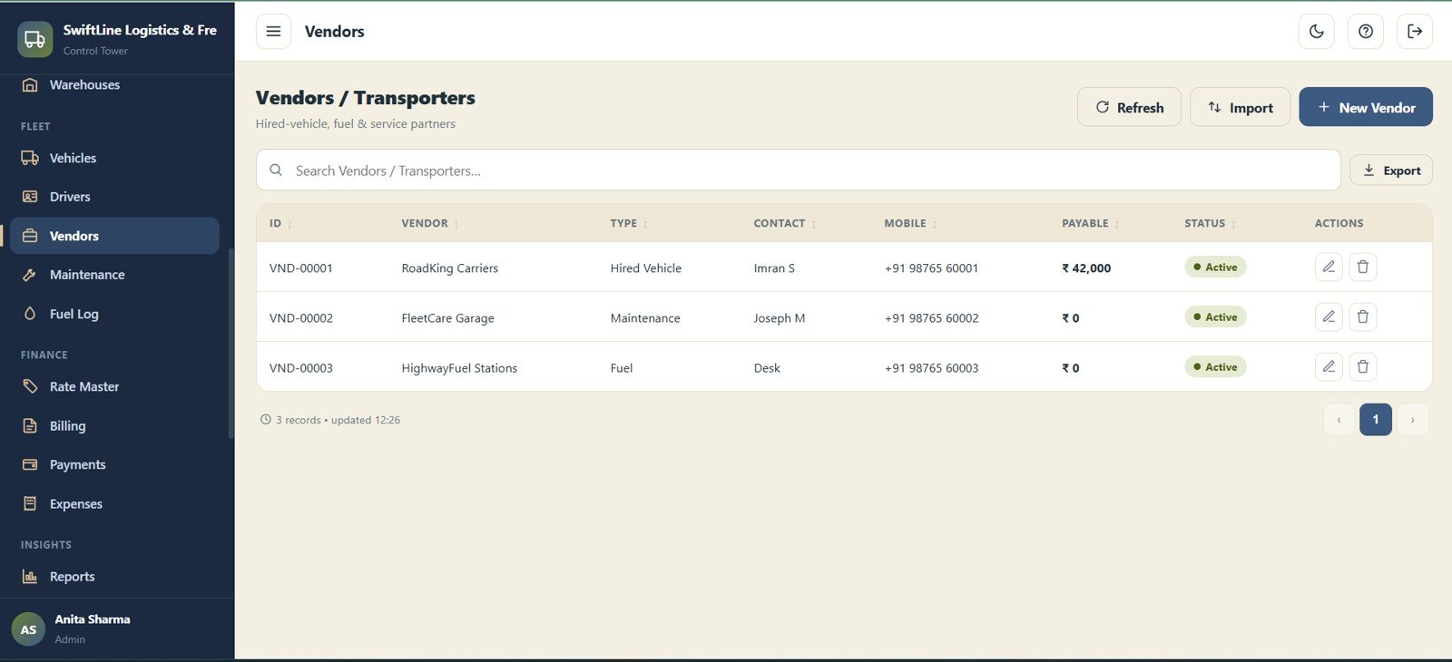Image resolution: width=1452 pixels, height=662 pixels.
Task: Edit the FleetCare Garage vendor
Action: tap(1329, 316)
